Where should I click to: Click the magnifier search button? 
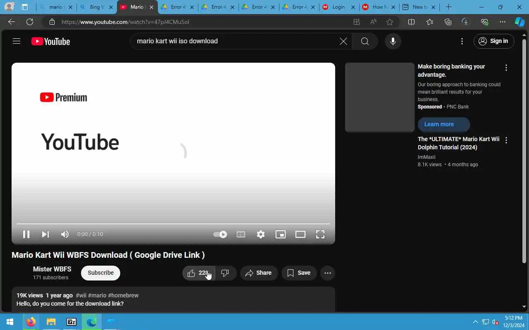point(365,41)
